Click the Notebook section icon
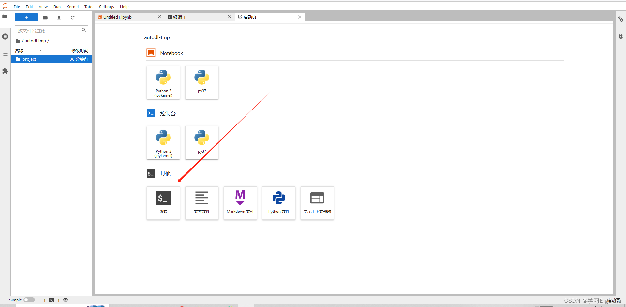626x307 pixels. pyautogui.click(x=151, y=53)
